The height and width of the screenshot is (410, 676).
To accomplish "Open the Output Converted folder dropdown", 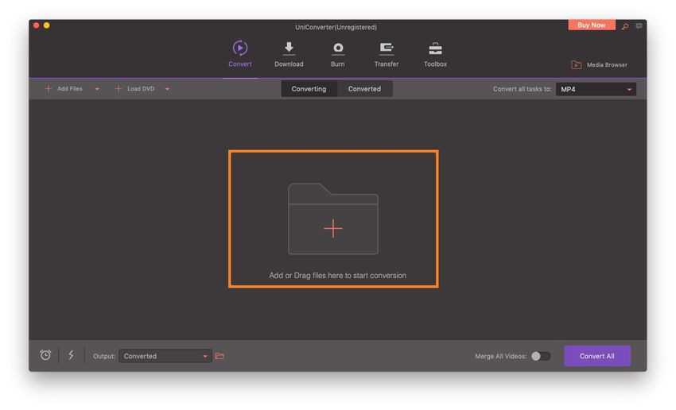I will (165, 356).
